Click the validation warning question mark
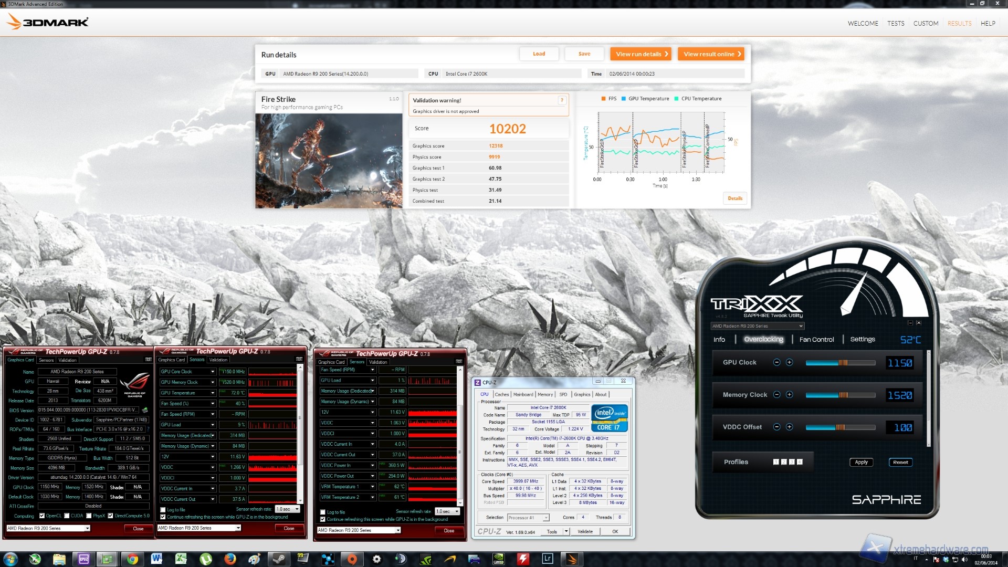 click(x=562, y=100)
